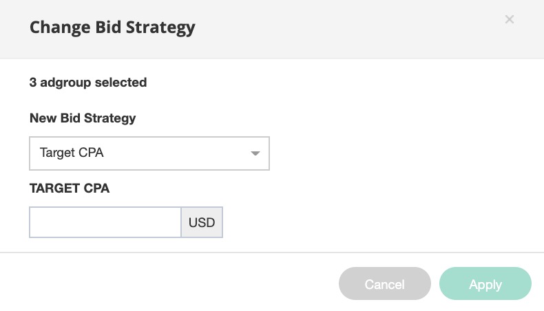Click the word "Change" in the dialog title
Viewport: 544px width, 311px height.
[56, 28]
